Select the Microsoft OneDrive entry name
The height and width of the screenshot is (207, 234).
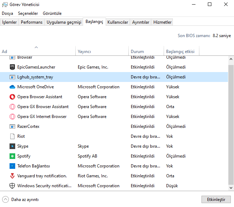pos(35,87)
